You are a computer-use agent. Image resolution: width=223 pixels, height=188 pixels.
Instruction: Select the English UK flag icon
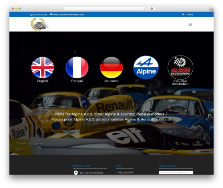(42, 68)
